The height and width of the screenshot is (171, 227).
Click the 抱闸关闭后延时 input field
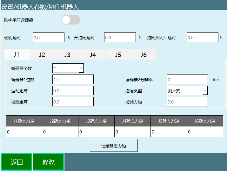[202, 38]
